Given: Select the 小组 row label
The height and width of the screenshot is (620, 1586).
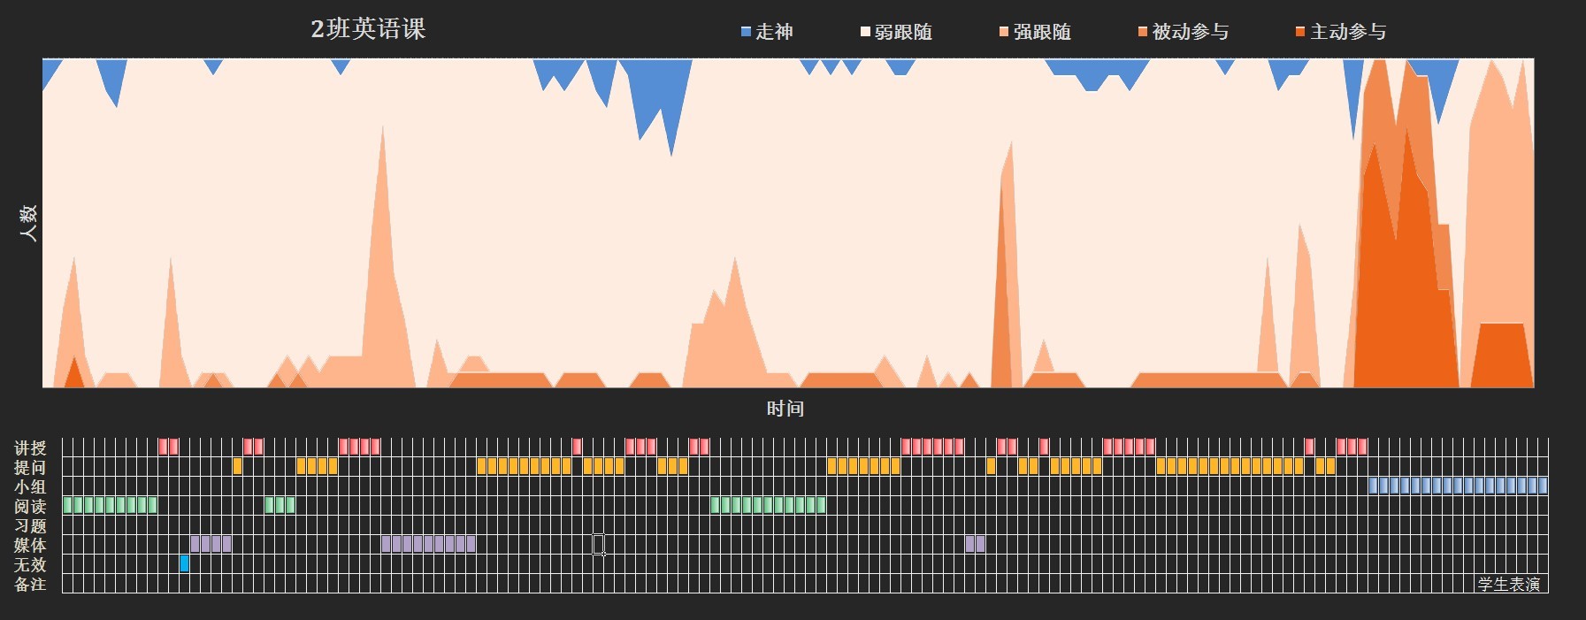Looking at the screenshot, I should click(30, 486).
